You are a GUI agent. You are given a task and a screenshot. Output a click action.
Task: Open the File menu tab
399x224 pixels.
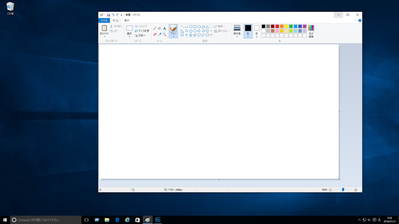click(104, 20)
